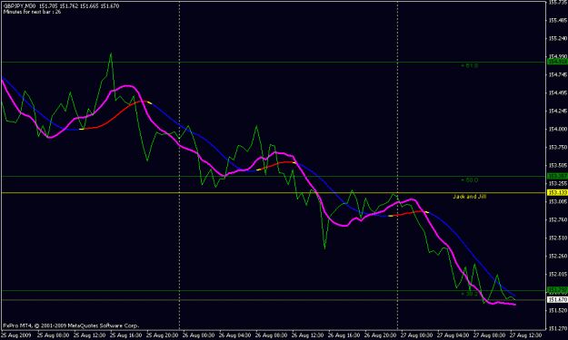Click the '26 Aug 00:30' time axis label
Viewport: 568px width, 340px height.
198,335
